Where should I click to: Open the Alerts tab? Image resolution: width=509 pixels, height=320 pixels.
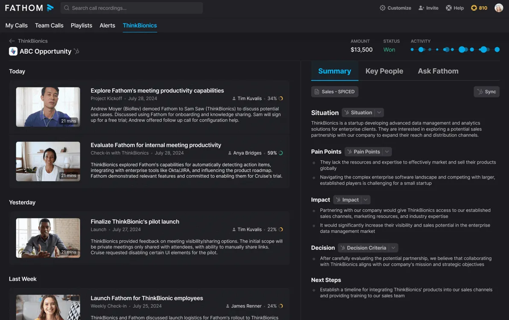point(108,25)
